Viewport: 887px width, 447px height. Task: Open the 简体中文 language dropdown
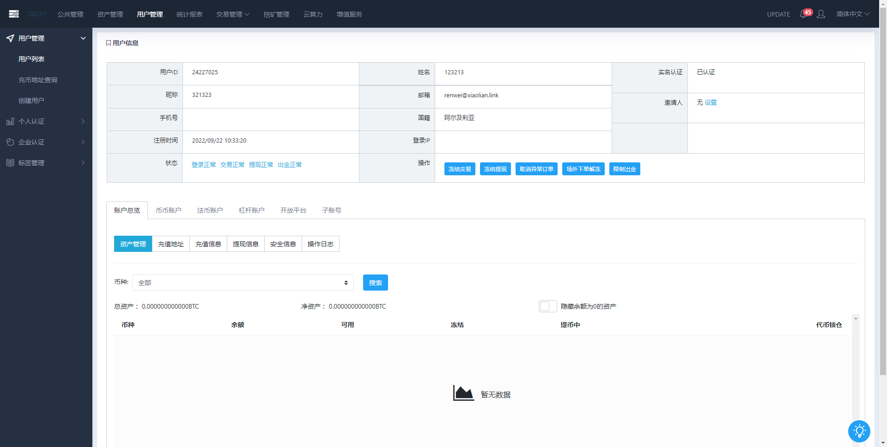click(853, 14)
